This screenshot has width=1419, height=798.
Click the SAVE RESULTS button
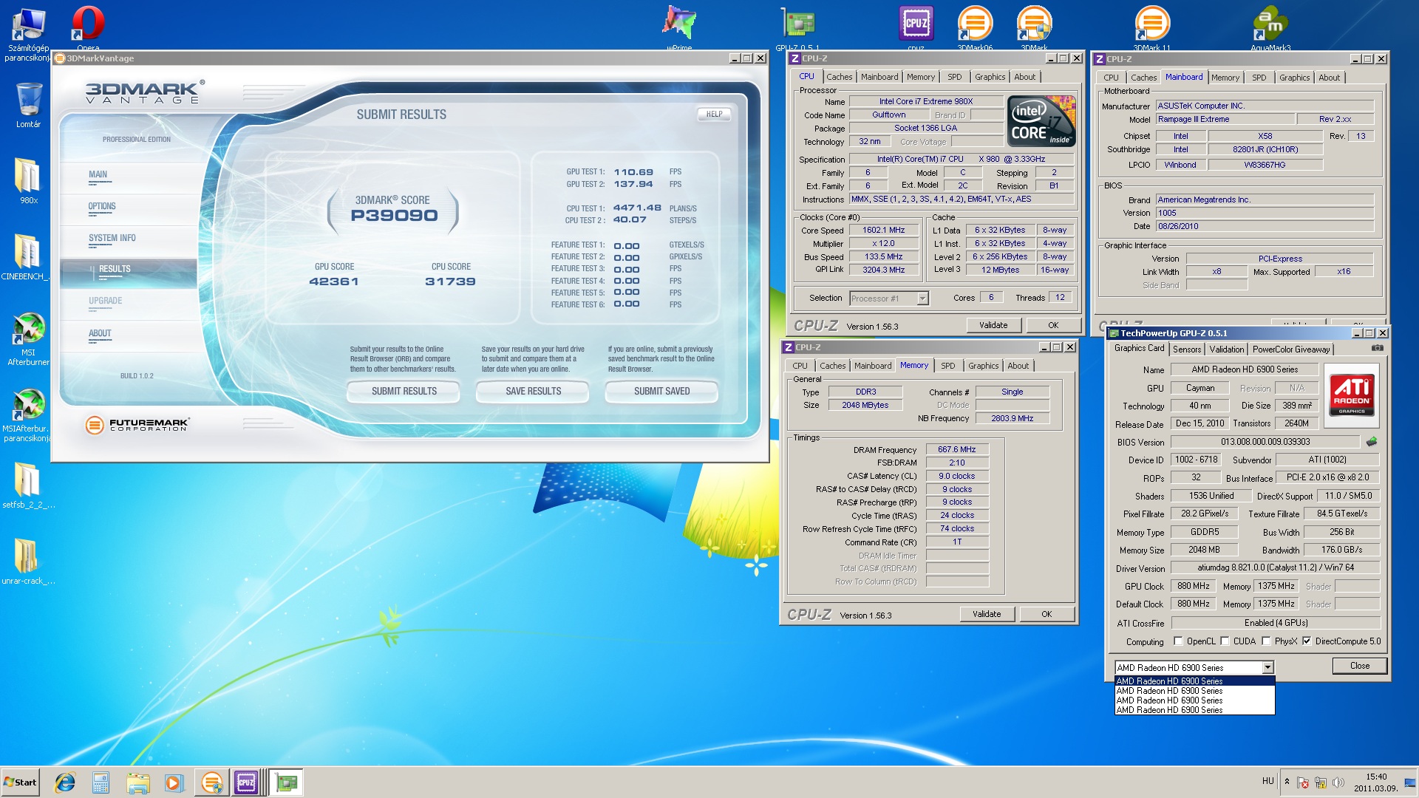click(x=533, y=392)
